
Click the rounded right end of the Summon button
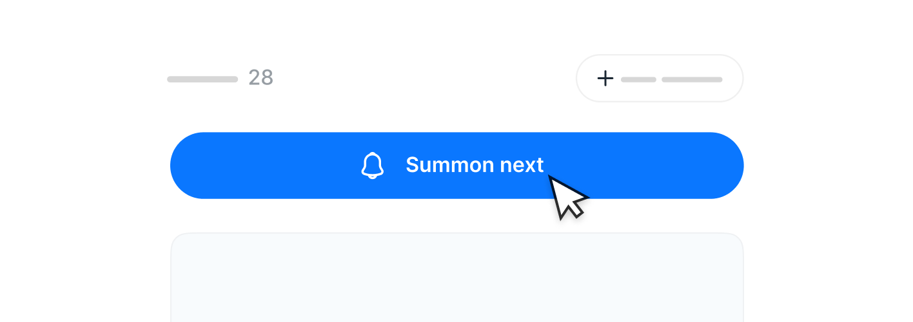727,166
